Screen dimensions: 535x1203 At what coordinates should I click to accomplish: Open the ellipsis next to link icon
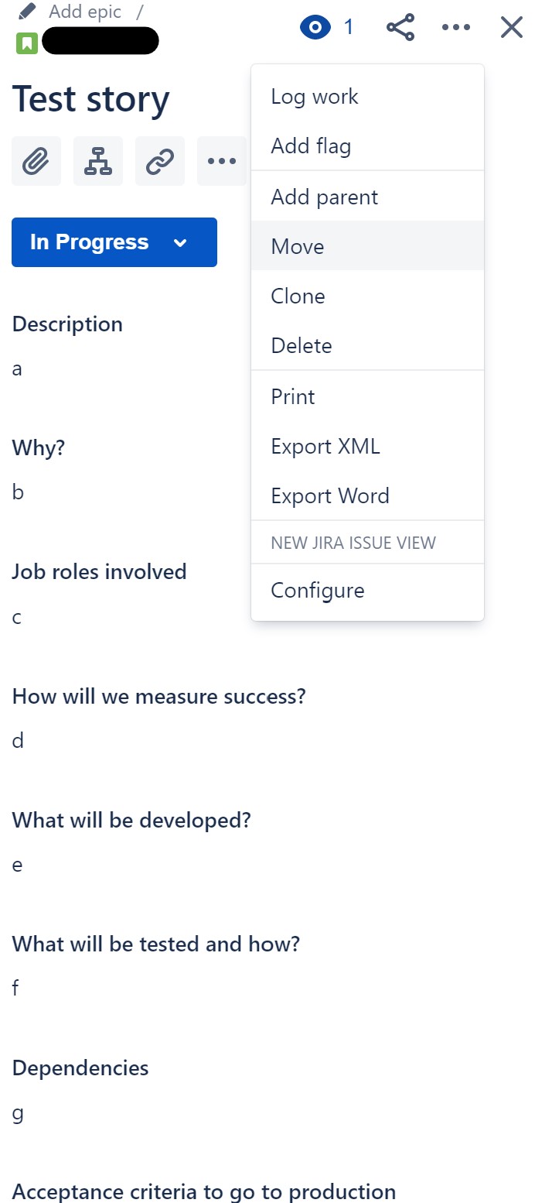[x=222, y=161]
